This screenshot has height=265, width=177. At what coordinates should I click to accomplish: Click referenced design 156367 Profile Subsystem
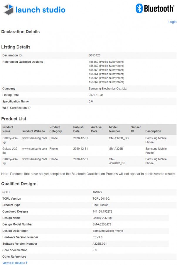[x=106, y=82]
